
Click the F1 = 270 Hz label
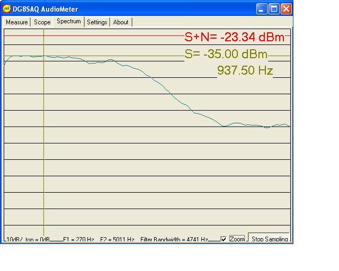click(x=78, y=240)
